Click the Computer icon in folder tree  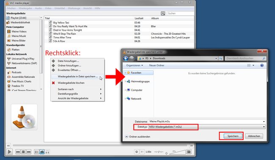[128, 90]
